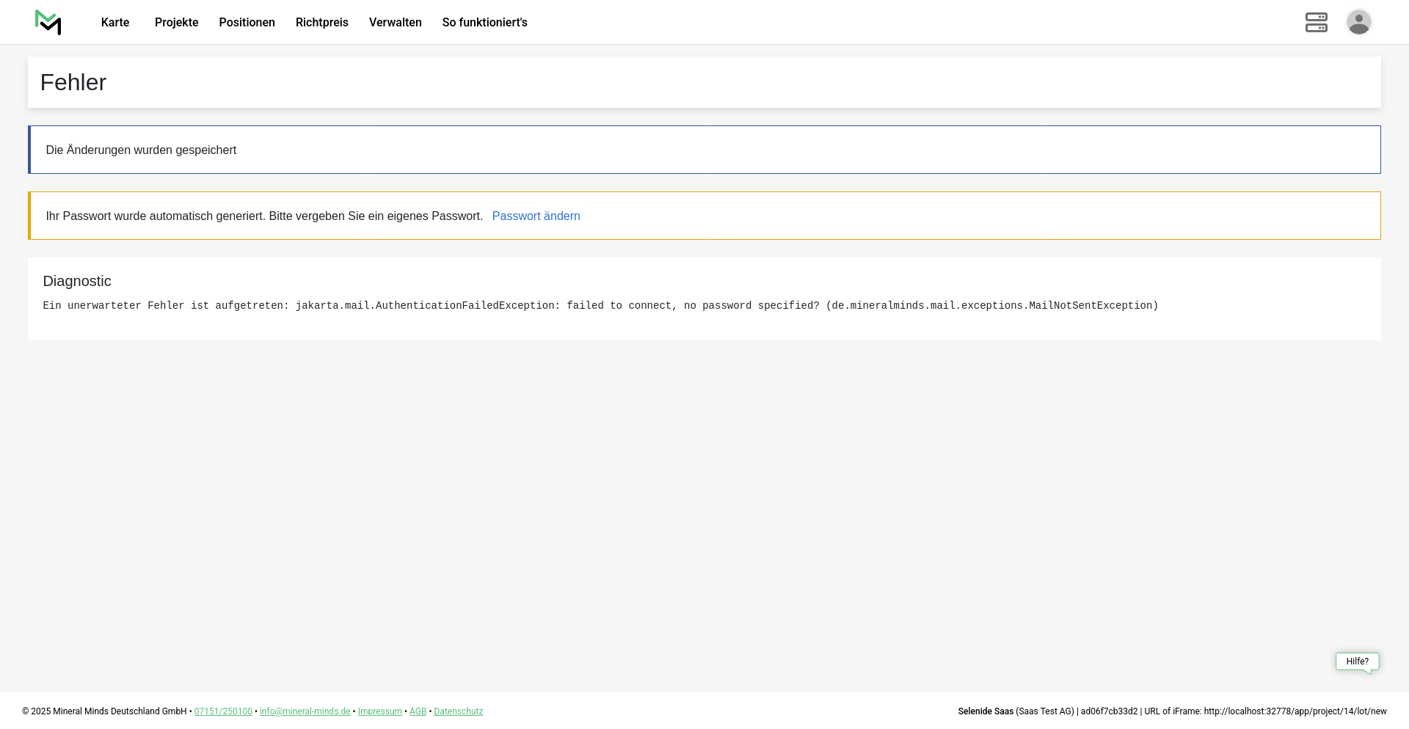
Task: Open the AGB footer link
Action: pyautogui.click(x=418, y=711)
